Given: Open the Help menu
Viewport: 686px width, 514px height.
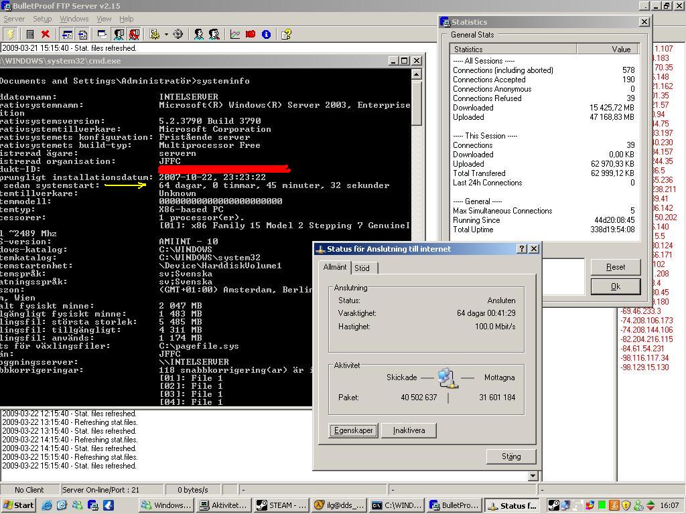Looking at the screenshot, I should [x=127, y=19].
